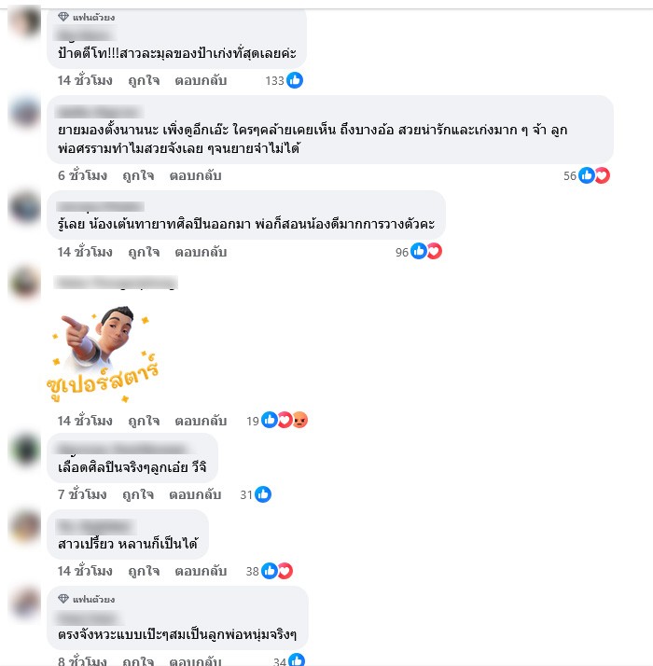Screen dimensions: 653x666
Task: Click the แฟนตัวยง badge on the bottom comment
Action: 87,600
